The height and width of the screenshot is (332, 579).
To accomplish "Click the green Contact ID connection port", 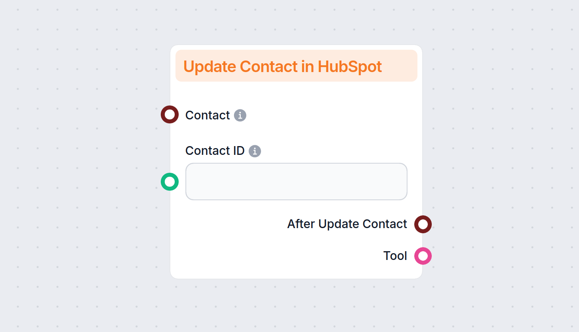I will 170,182.
